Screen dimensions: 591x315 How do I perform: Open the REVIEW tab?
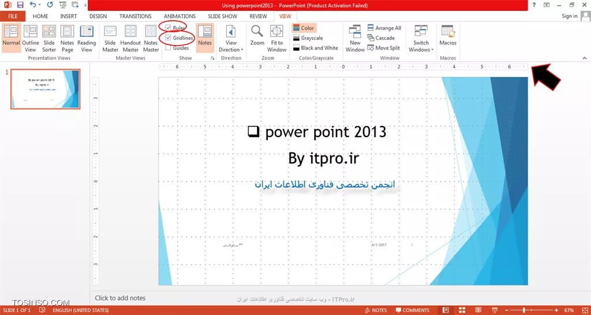coord(258,16)
